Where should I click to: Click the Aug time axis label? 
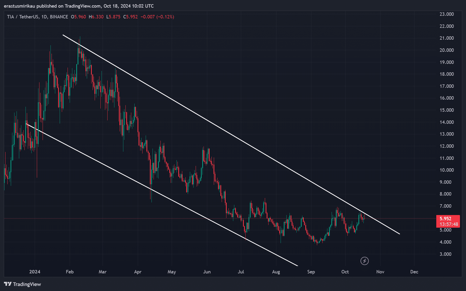276,272
